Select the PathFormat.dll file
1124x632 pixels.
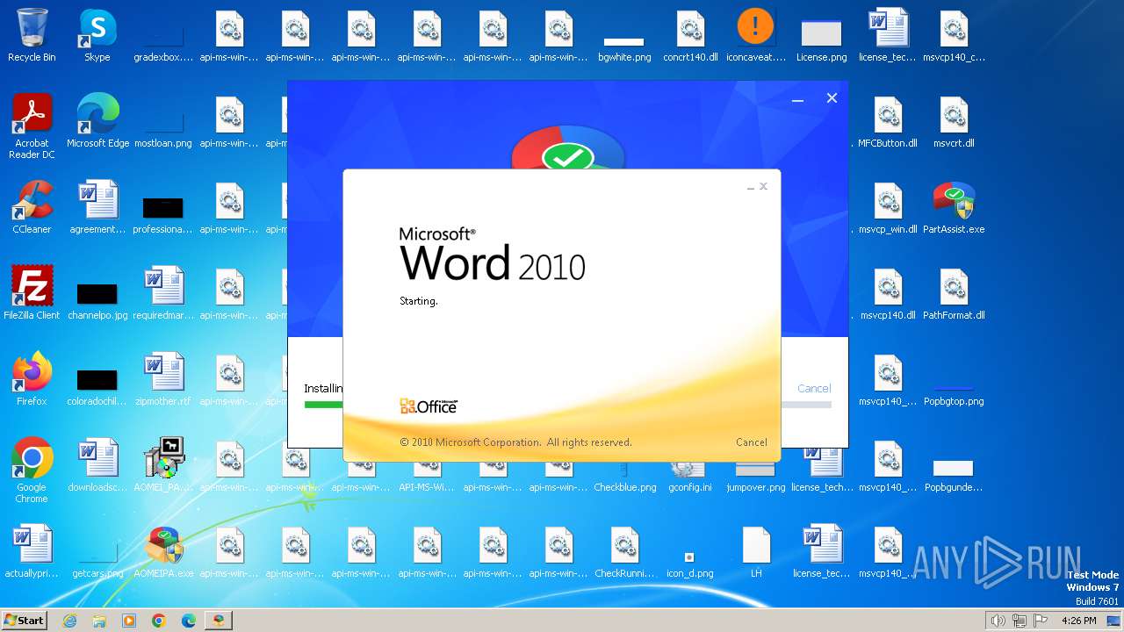(954, 293)
